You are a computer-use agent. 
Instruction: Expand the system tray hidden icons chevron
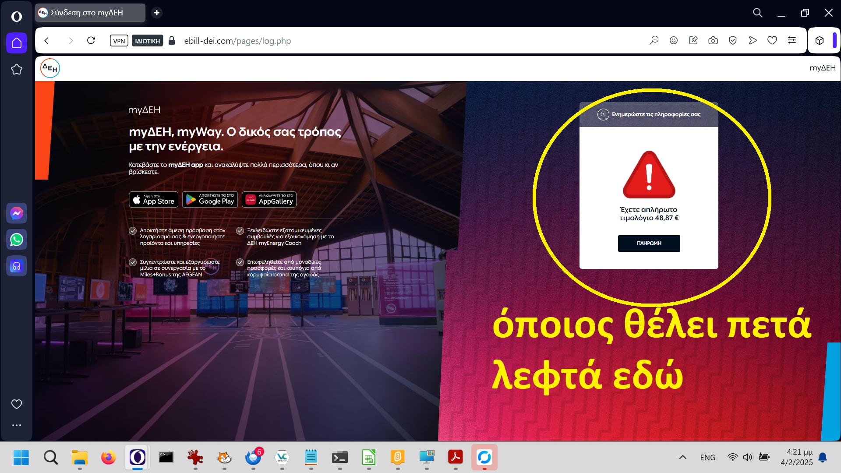pyautogui.click(x=682, y=457)
